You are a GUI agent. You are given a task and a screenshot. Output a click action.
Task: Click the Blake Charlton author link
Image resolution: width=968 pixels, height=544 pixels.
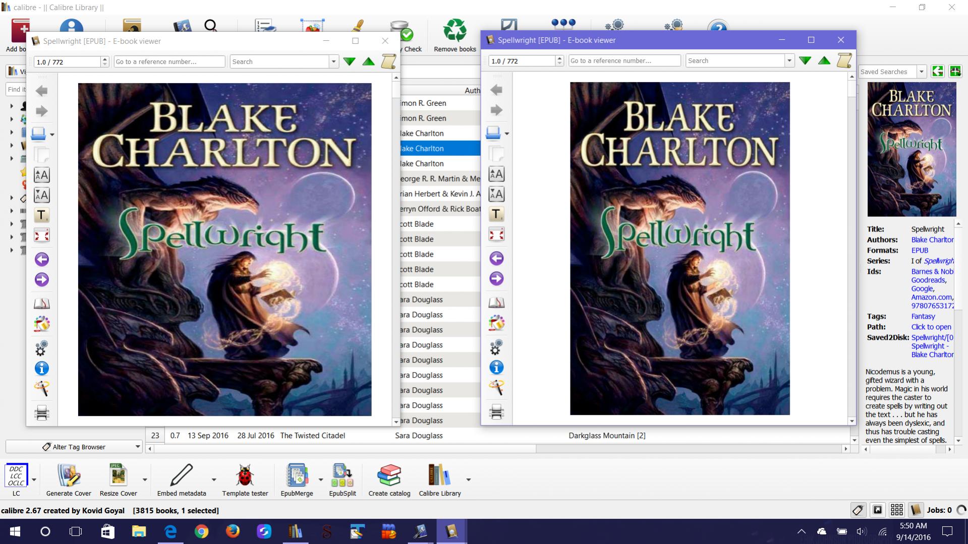[x=932, y=240]
